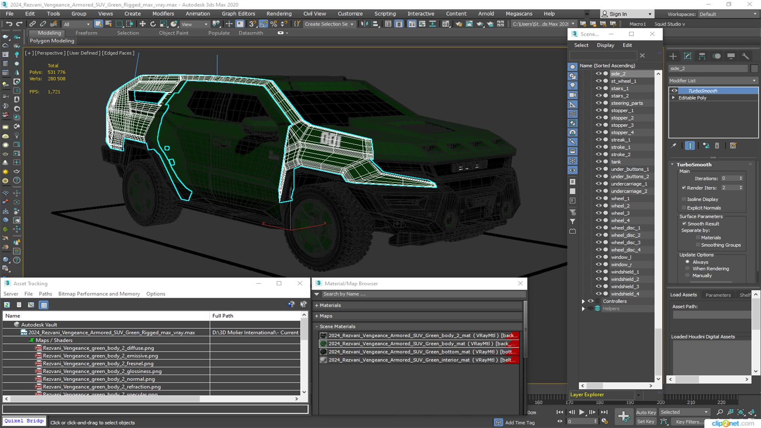Click Pin Stack icon below modifier list
The height and width of the screenshot is (428, 761).
[673, 146]
